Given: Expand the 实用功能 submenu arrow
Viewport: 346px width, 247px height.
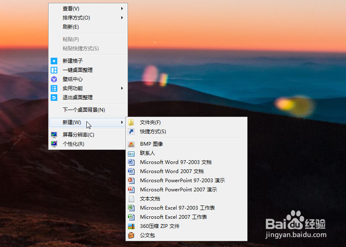Looking at the screenshot, I should (122, 88).
